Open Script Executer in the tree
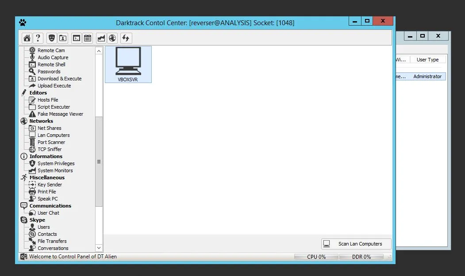This screenshot has height=276, width=465. tap(54, 107)
